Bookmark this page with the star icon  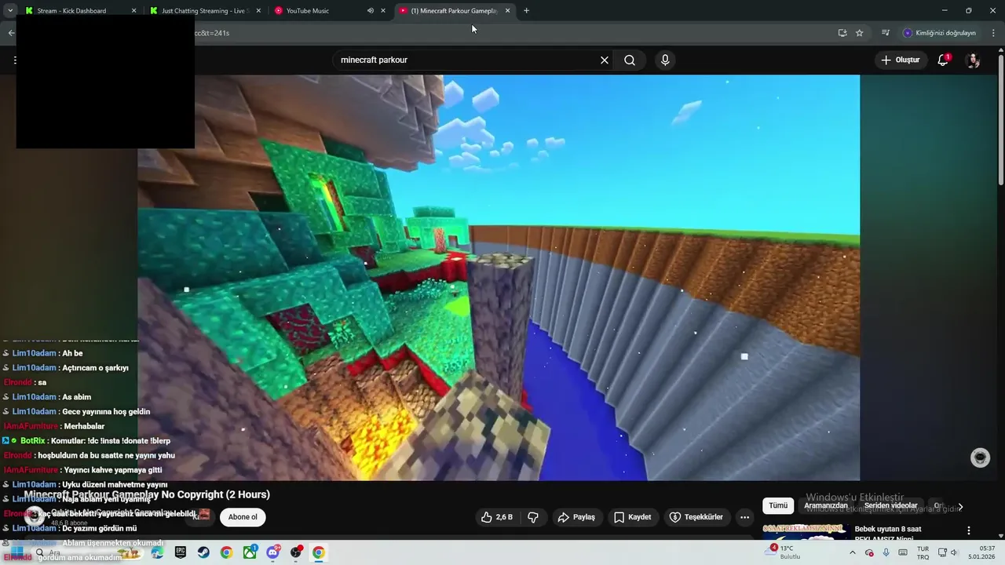860,33
